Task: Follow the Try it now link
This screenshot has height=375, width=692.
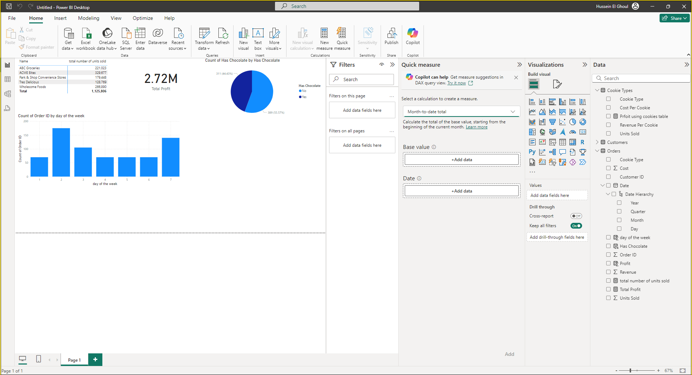Action: click(x=456, y=83)
